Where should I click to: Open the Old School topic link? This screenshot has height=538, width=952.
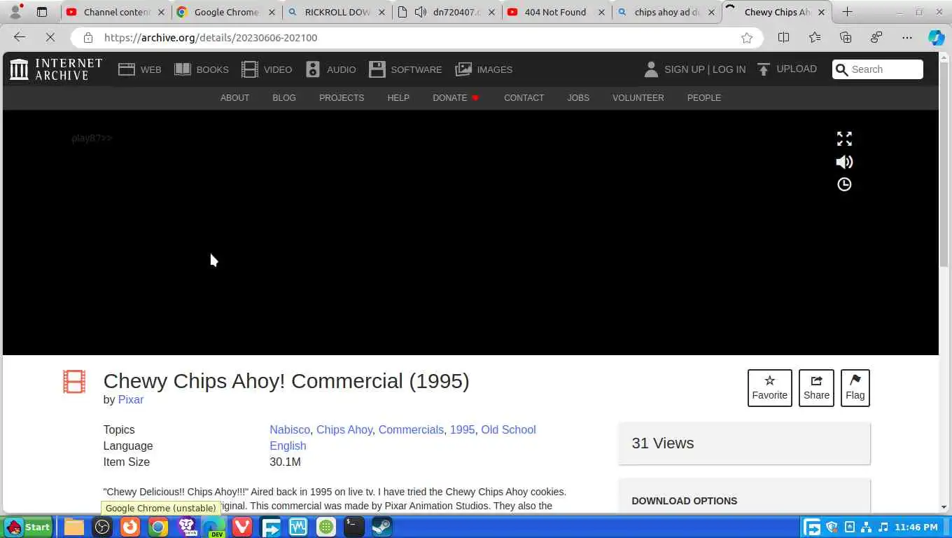[508, 429]
